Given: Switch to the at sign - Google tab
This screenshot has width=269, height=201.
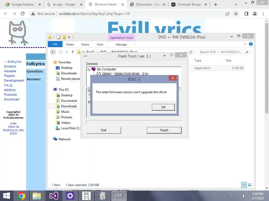Looking at the screenshot, I should coord(64,4).
